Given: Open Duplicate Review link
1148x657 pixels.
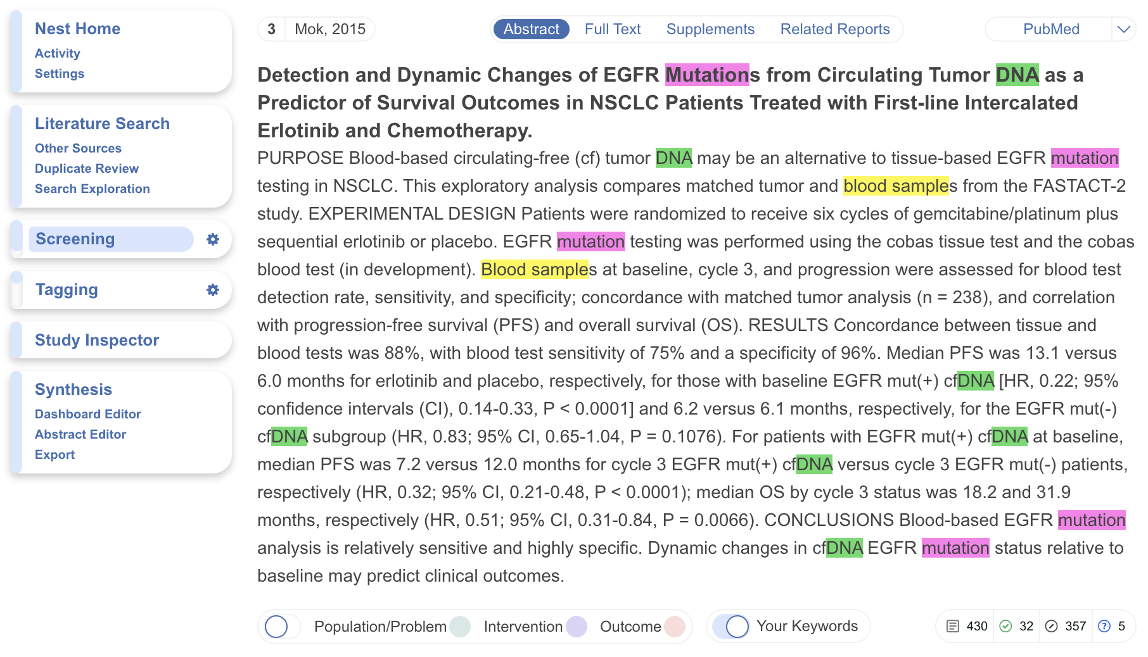Looking at the screenshot, I should click(87, 168).
